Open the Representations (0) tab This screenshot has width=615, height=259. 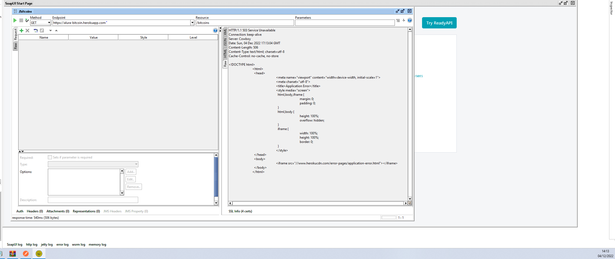pyautogui.click(x=86, y=211)
